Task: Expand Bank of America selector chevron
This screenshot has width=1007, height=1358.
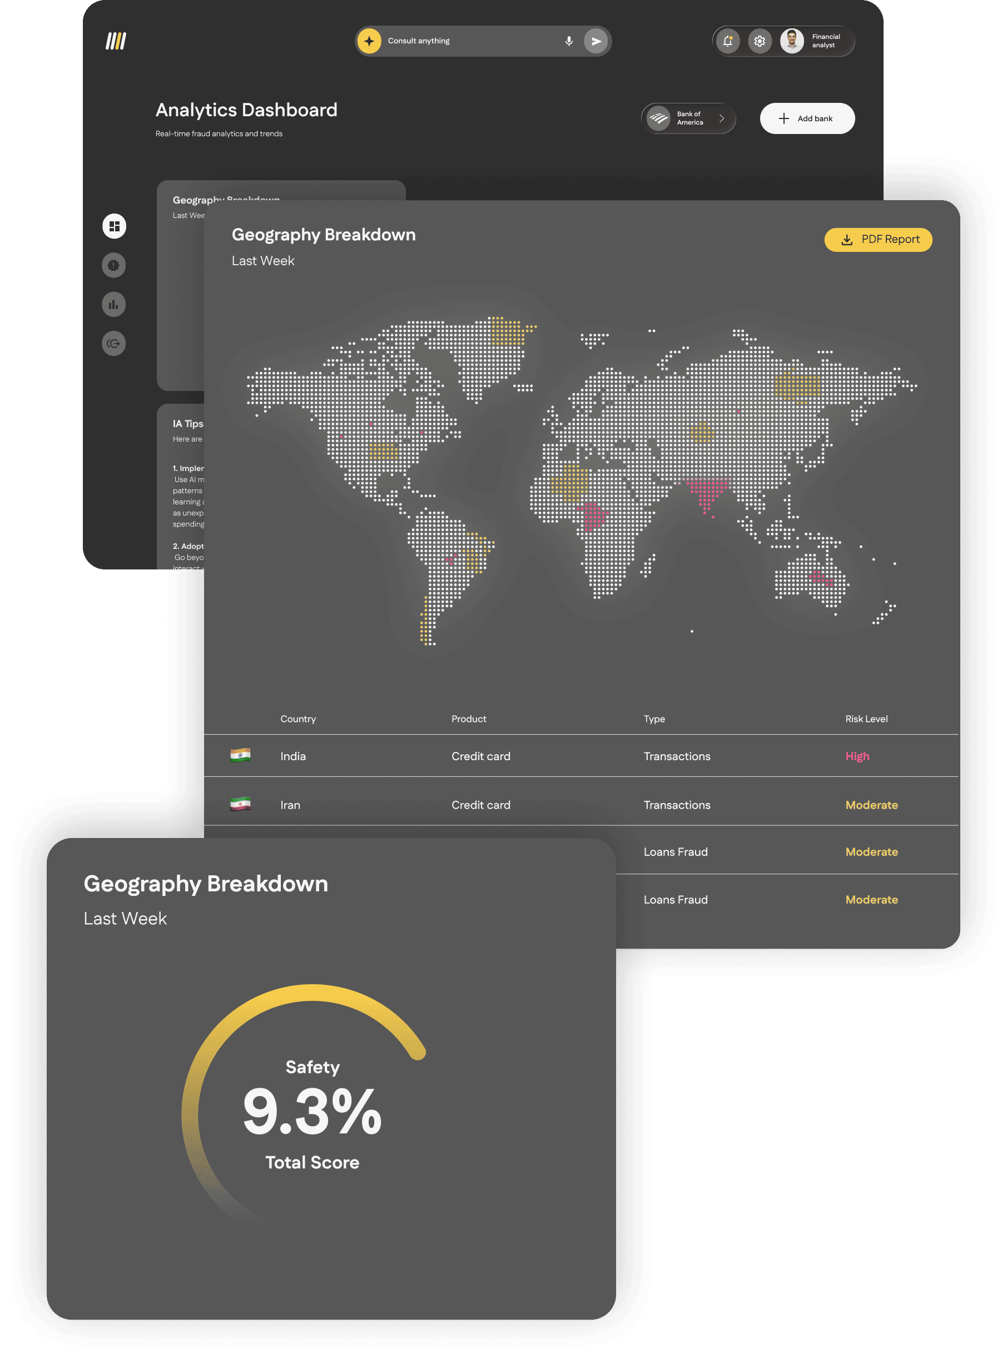Action: 722,118
